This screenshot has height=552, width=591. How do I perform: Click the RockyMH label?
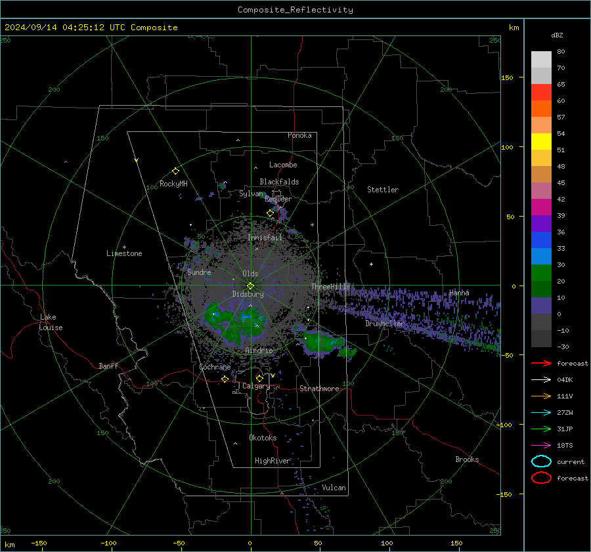pos(173,184)
